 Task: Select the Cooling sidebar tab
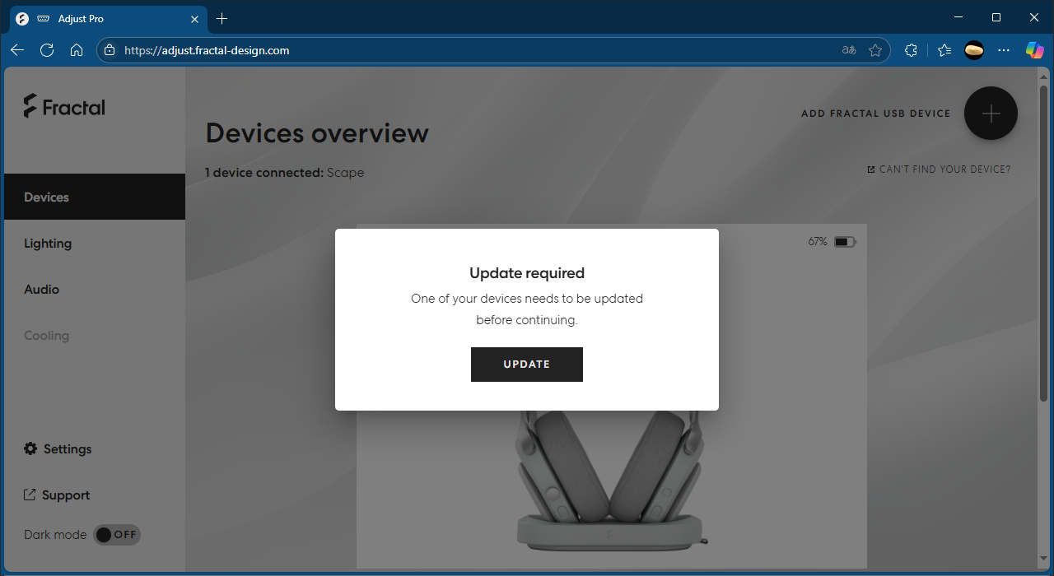click(95, 335)
